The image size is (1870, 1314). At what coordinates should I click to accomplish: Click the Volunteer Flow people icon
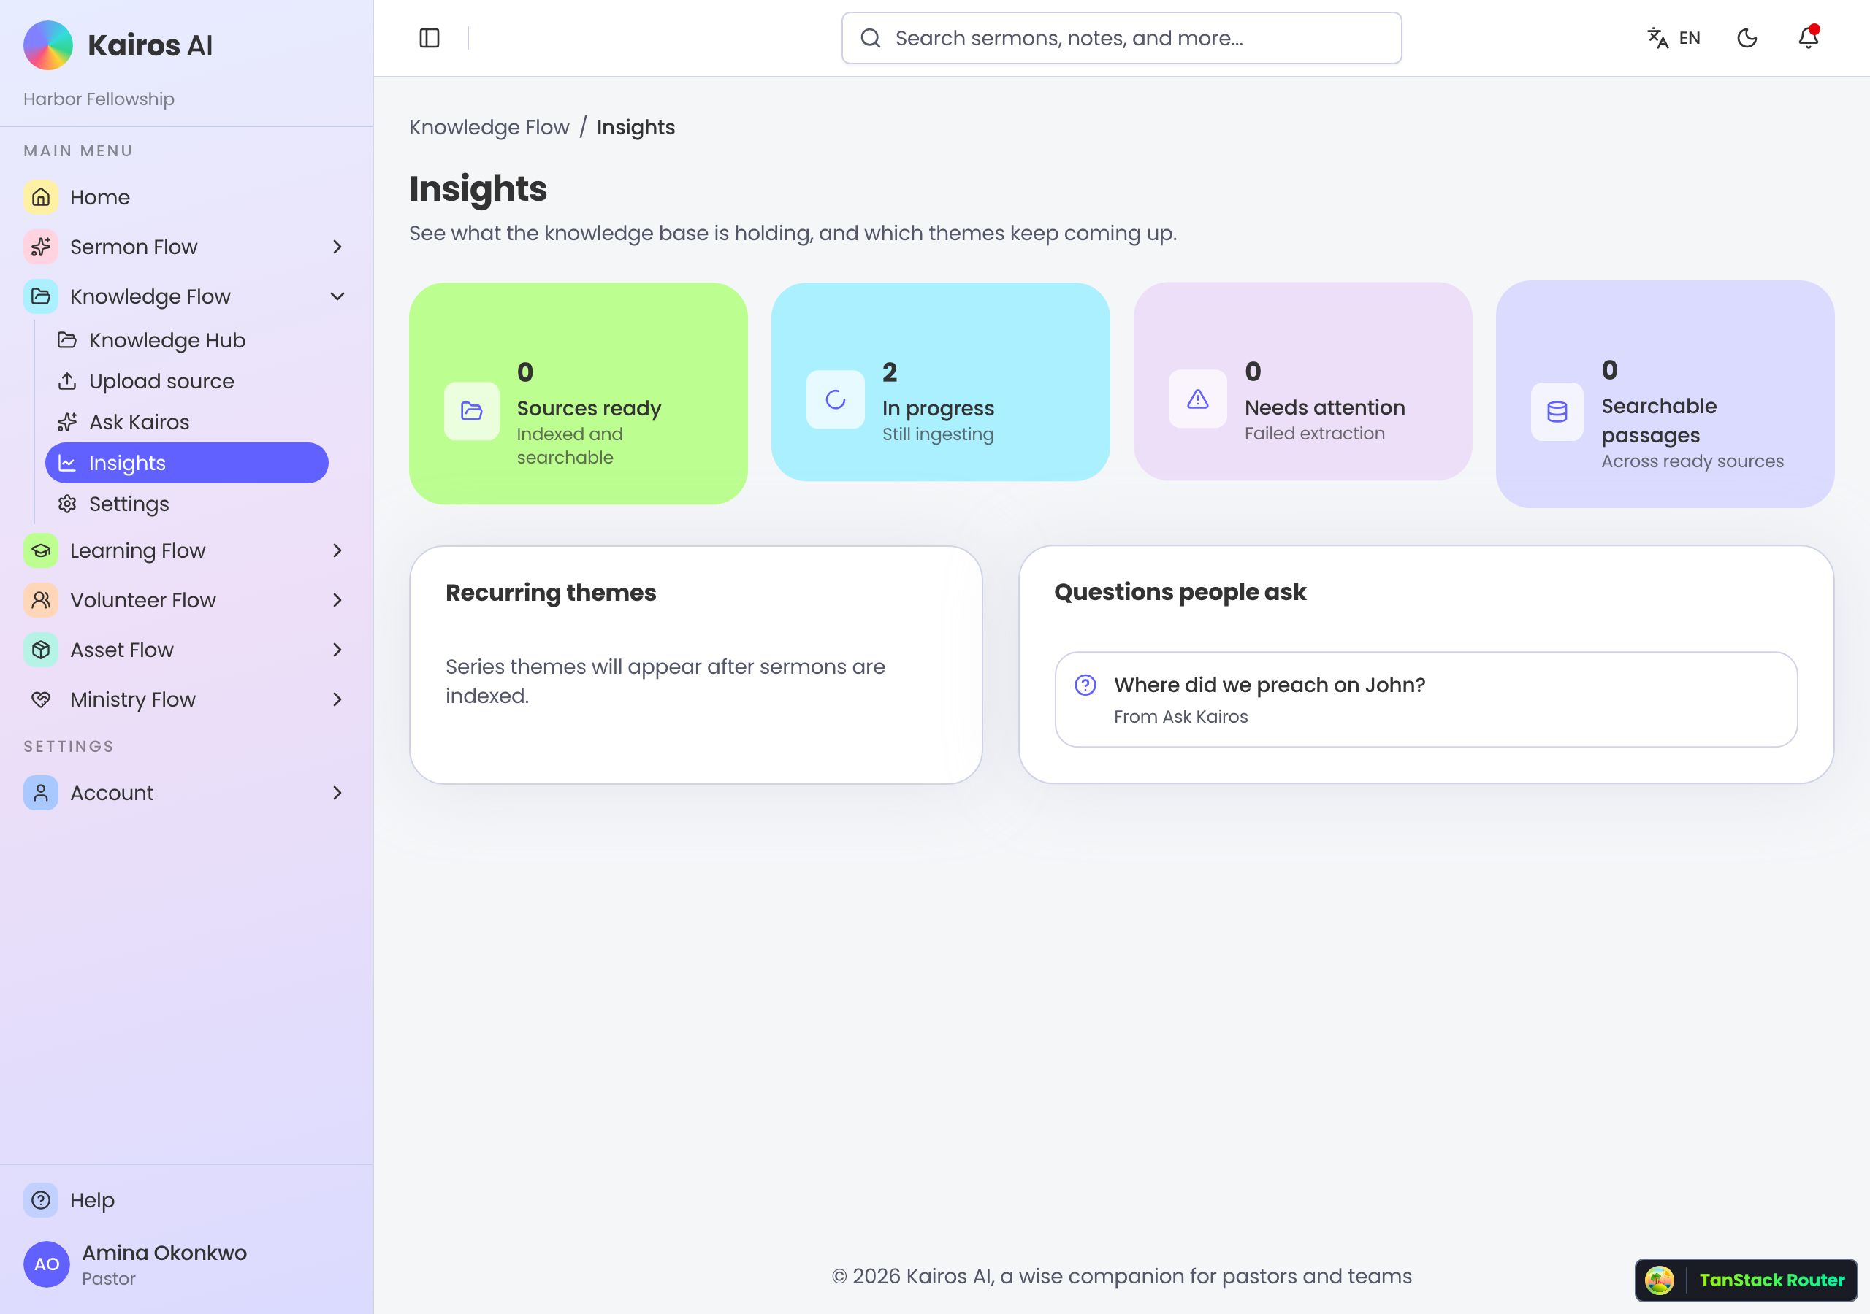[x=41, y=600]
